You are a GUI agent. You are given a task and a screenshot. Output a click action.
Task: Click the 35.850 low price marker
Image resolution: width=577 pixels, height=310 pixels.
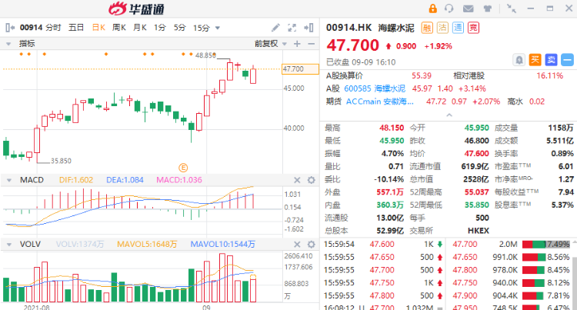[x=61, y=161]
